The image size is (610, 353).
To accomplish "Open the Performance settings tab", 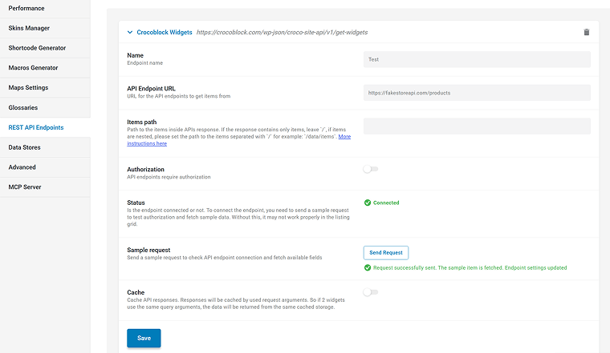I will tap(45, 8).
